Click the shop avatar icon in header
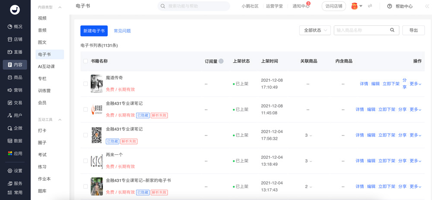Screen dimensions: 432x200 [354, 6]
